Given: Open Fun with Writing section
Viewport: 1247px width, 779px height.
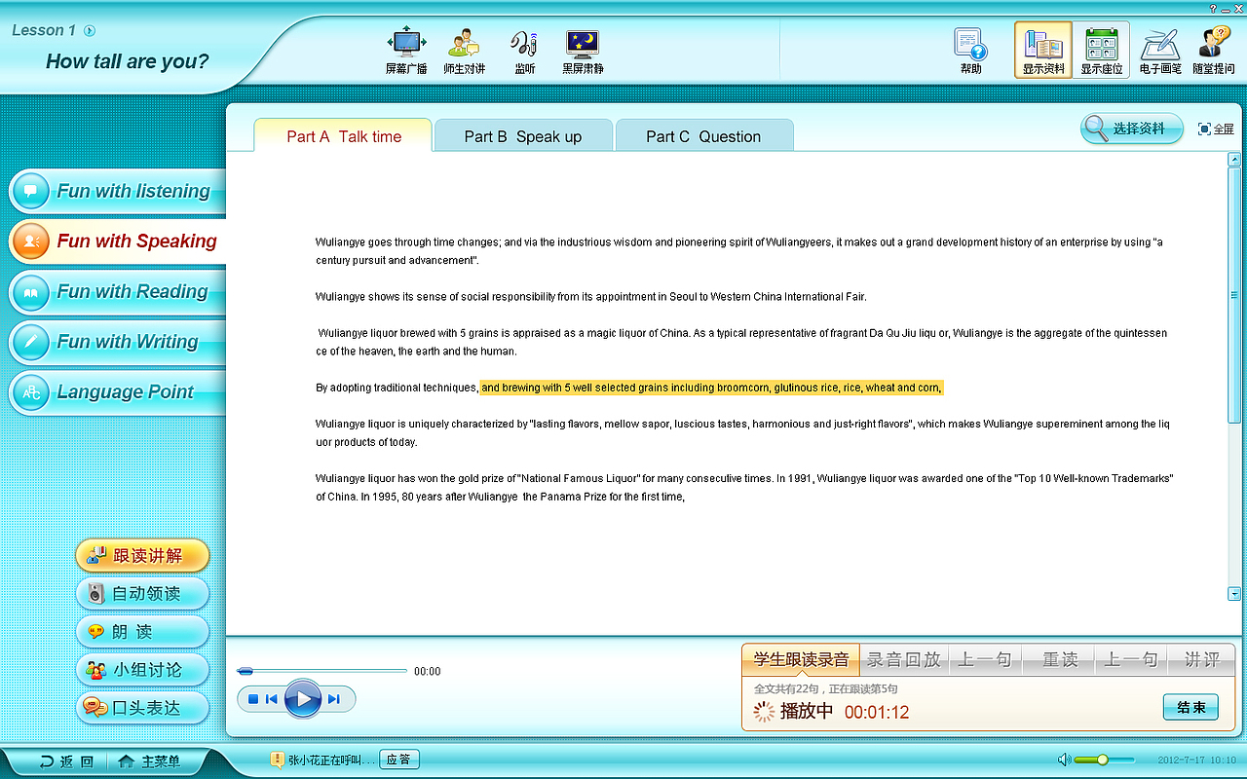Looking at the screenshot, I should coord(117,342).
